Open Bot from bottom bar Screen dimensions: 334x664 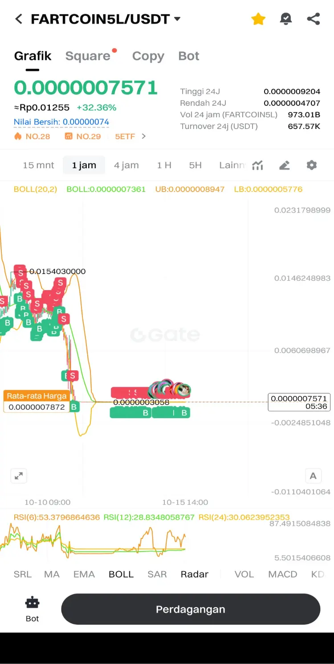pos(32,609)
